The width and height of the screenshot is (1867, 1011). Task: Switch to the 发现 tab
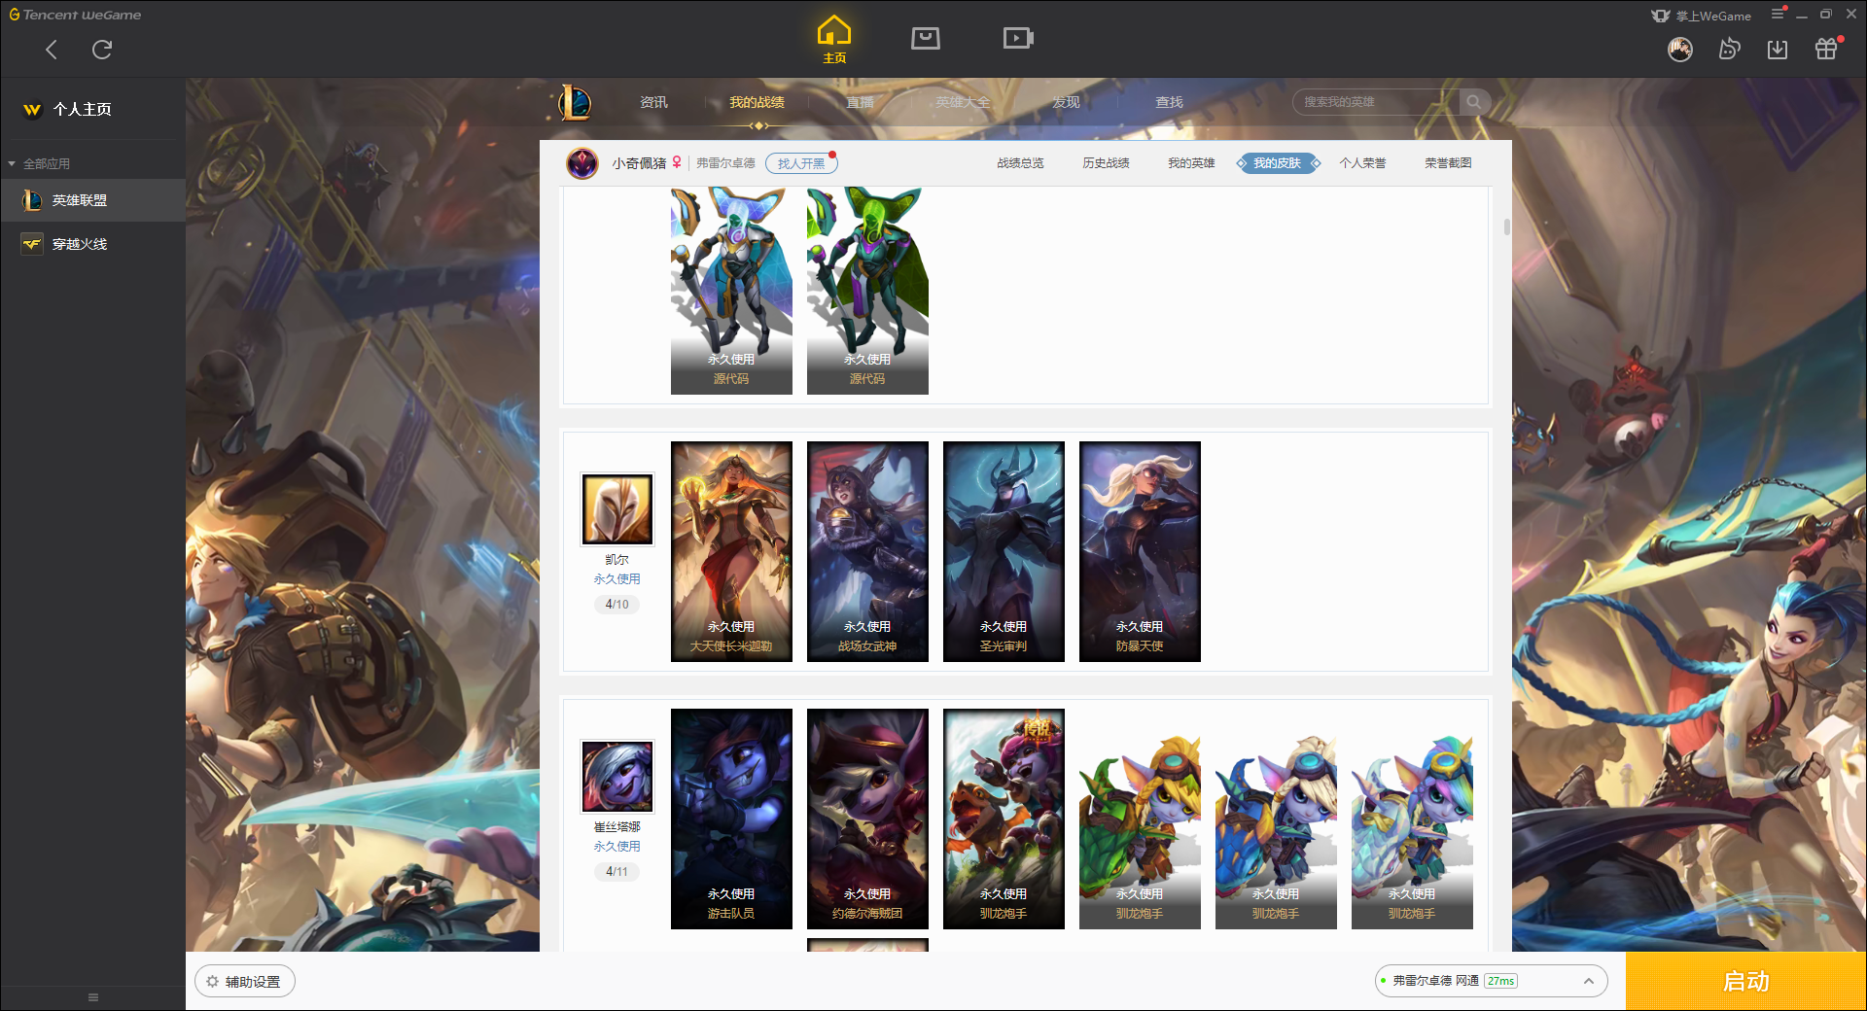1066,102
